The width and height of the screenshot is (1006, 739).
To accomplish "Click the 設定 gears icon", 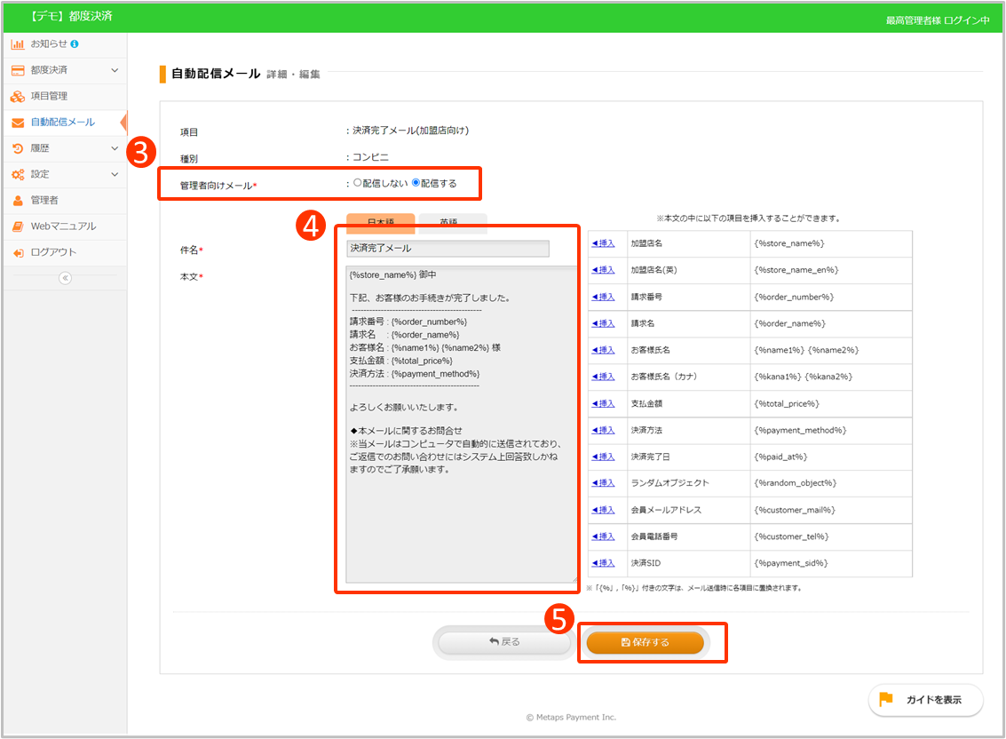I will pos(18,174).
